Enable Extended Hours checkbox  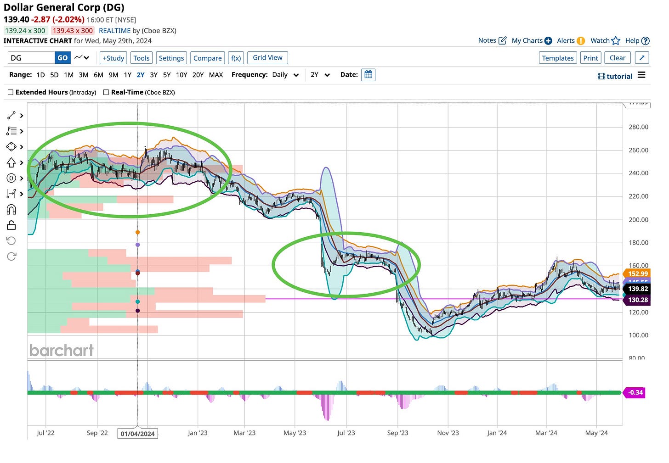pos(11,92)
